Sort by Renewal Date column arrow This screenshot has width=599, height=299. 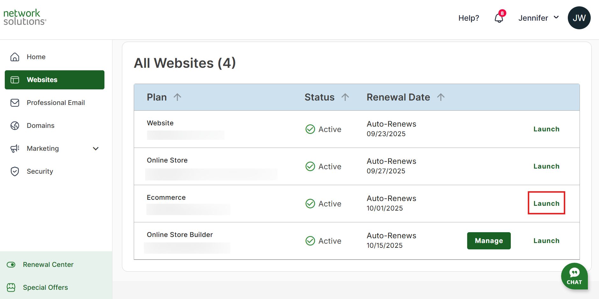coord(441,97)
